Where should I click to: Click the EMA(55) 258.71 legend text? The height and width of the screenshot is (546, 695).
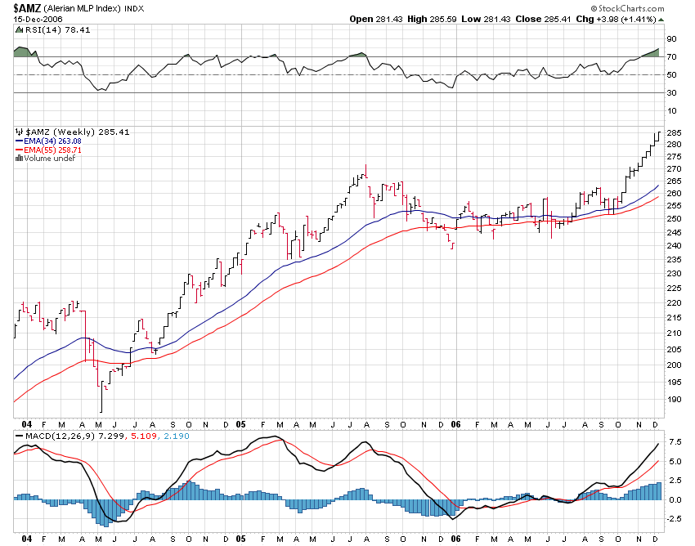(52, 150)
